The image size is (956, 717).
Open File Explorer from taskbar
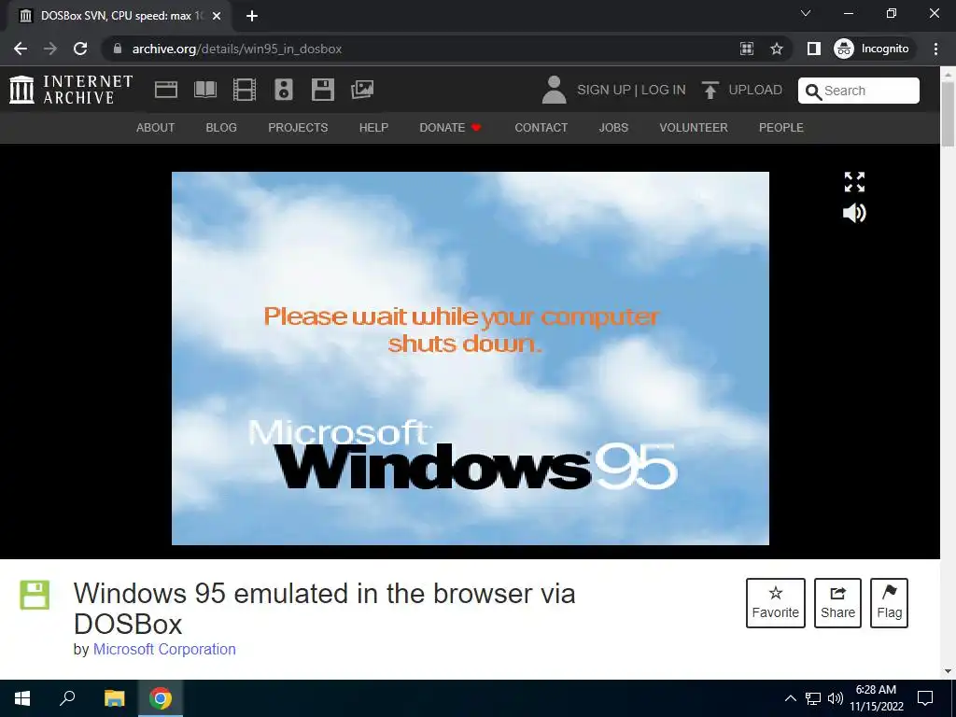pos(114,698)
